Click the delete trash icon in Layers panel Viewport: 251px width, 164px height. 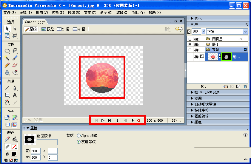click(x=245, y=87)
